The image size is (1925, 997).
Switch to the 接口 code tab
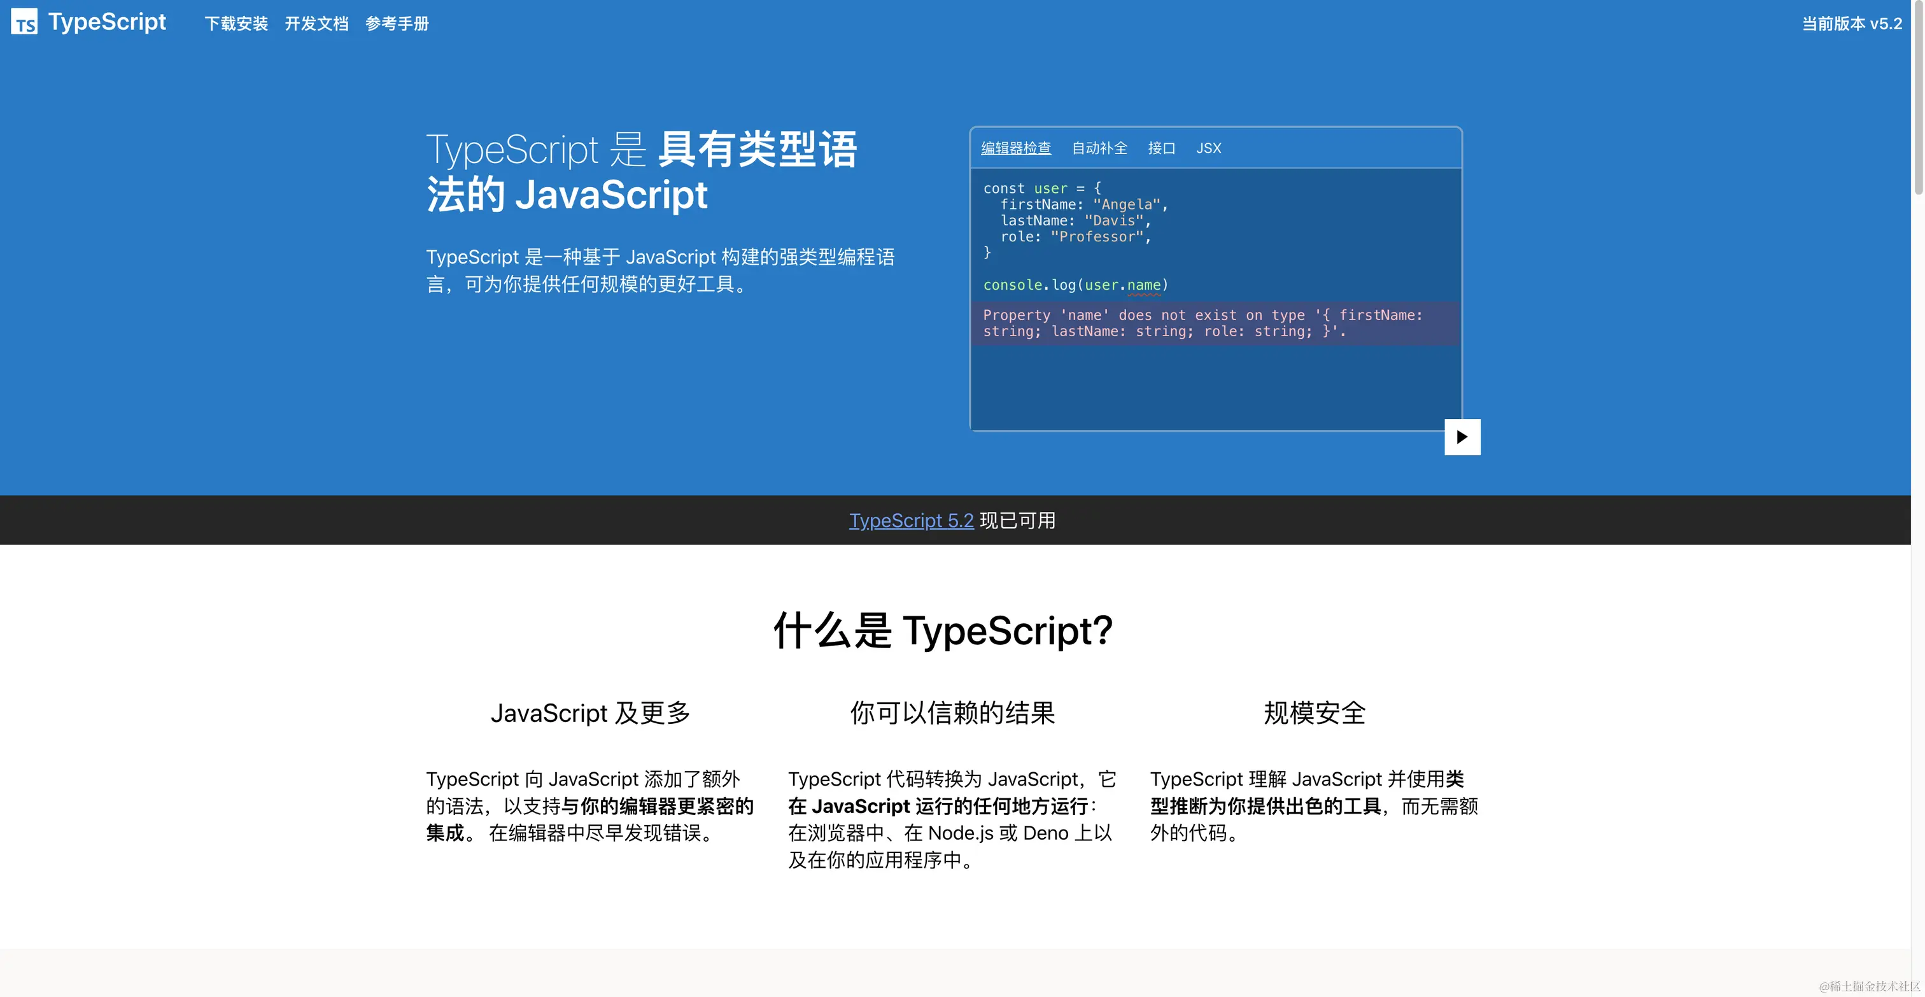pyautogui.click(x=1161, y=148)
